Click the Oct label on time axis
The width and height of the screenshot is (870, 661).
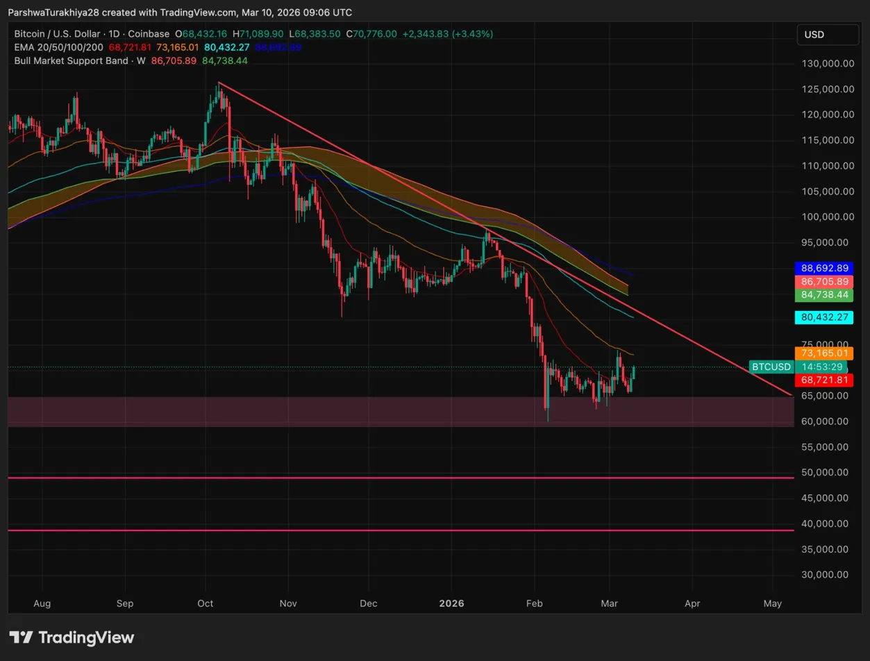point(206,603)
